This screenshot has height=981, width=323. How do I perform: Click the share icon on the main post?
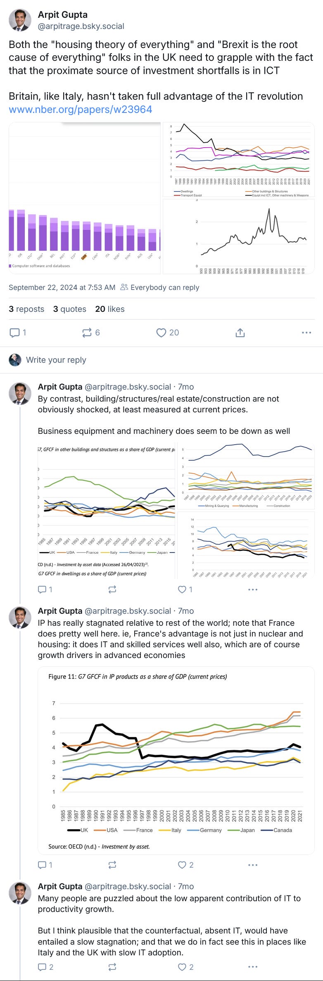tap(240, 333)
